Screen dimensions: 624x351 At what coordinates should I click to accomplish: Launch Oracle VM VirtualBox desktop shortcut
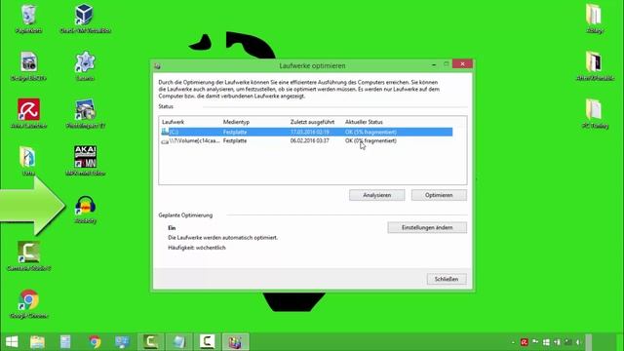[85, 19]
